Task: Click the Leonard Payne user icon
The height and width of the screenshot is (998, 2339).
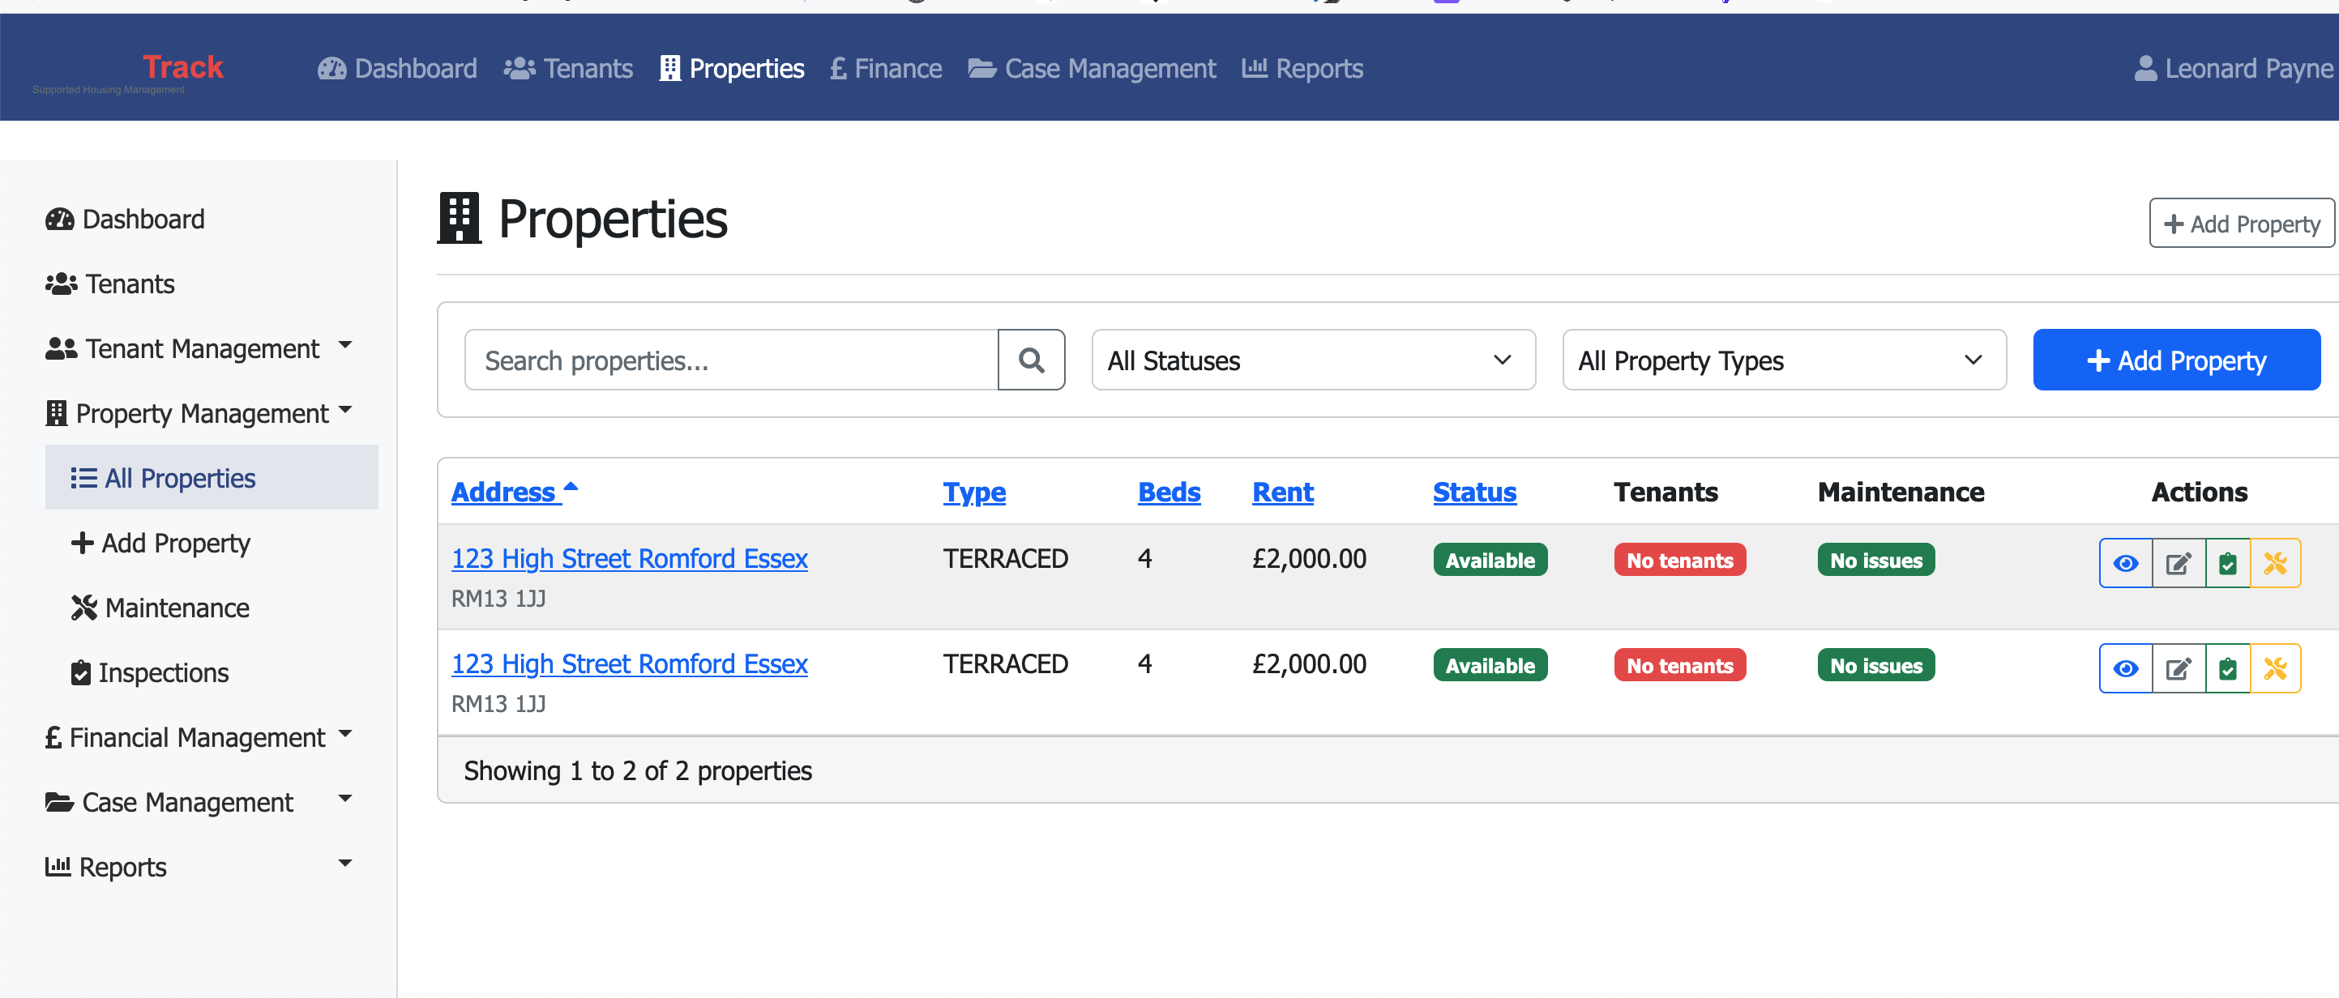Action: click(x=2144, y=67)
